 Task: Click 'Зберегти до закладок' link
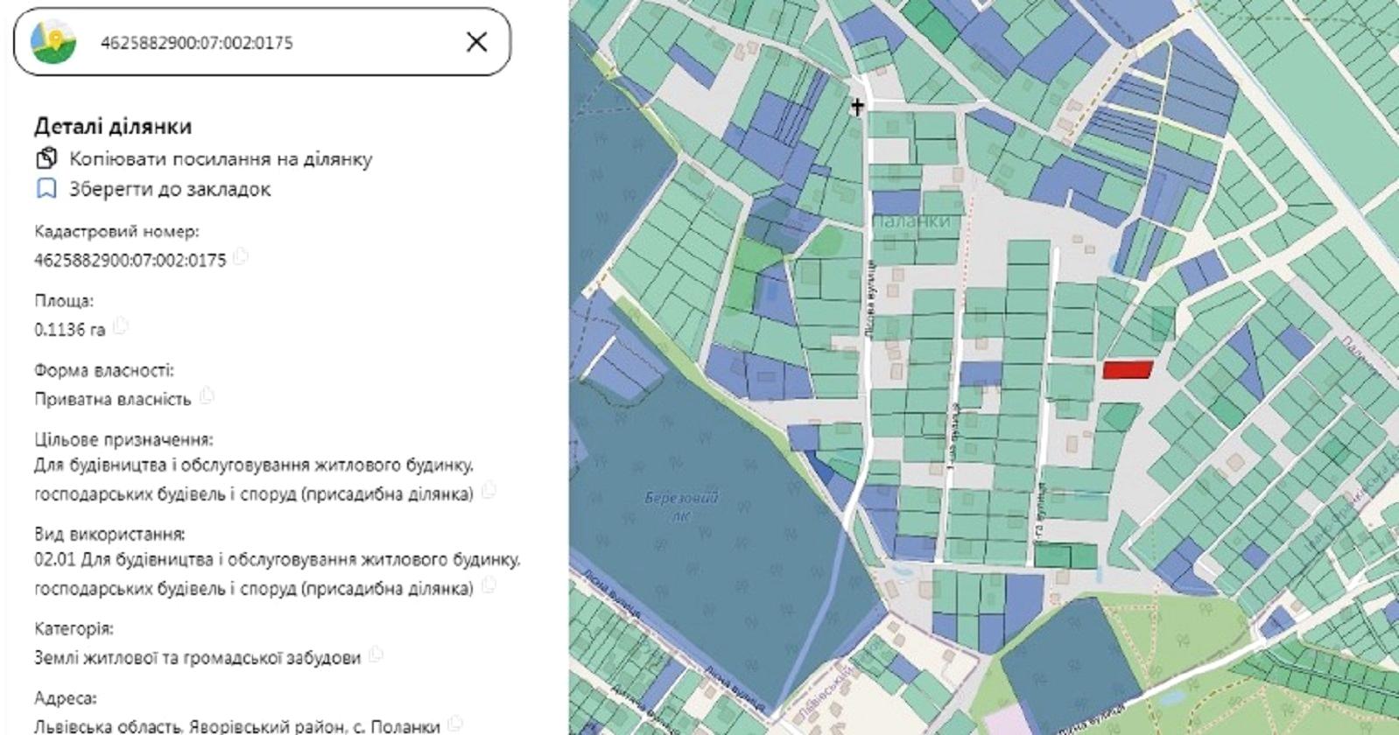[170, 189]
